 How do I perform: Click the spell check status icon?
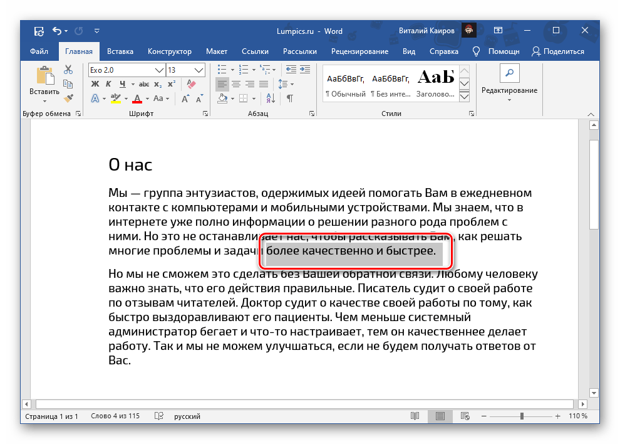(x=159, y=416)
